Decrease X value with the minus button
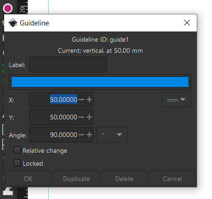The width and height of the screenshot is (212, 199). pyautogui.click(x=81, y=99)
